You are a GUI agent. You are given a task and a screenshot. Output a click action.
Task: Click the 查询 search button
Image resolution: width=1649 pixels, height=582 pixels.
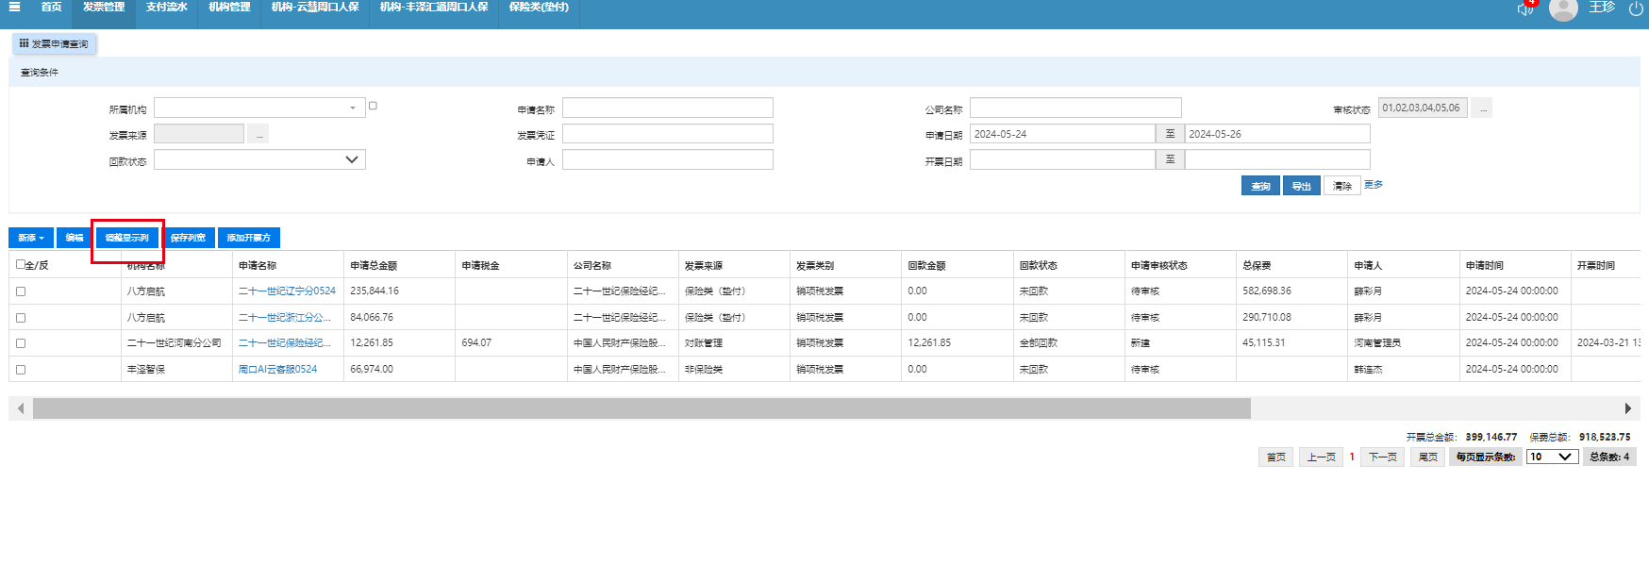pyautogui.click(x=1260, y=186)
